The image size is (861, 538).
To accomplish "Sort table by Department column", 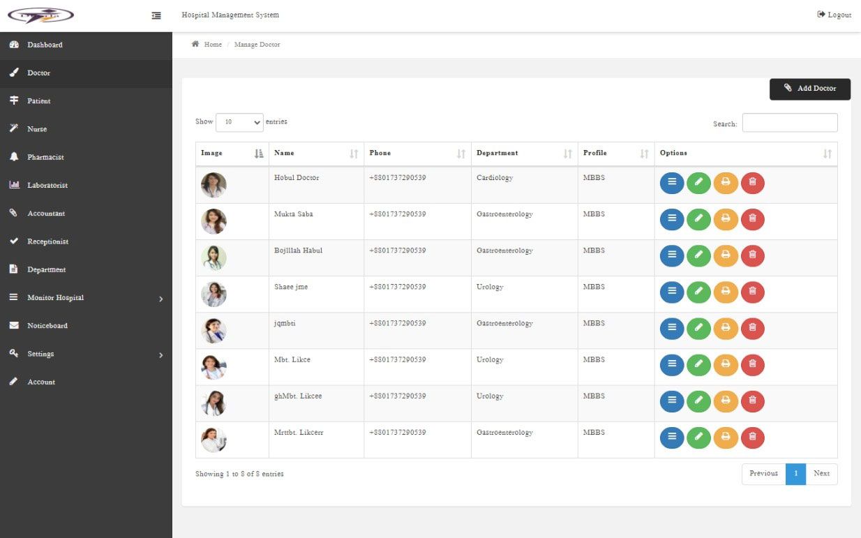I will [x=524, y=154].
